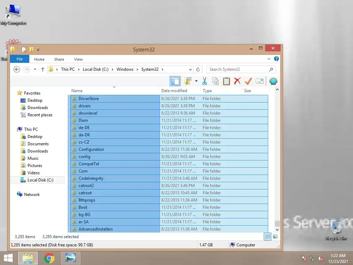Click New Folder quick access icon
Image resolution: width=353 pixels, height=265 pixels.
pos(31,49)
